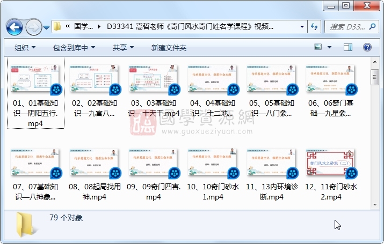The height and width of the screenshot is (244, 384).
Task: Open help with the question mark icon
Action: click(367, 47)
